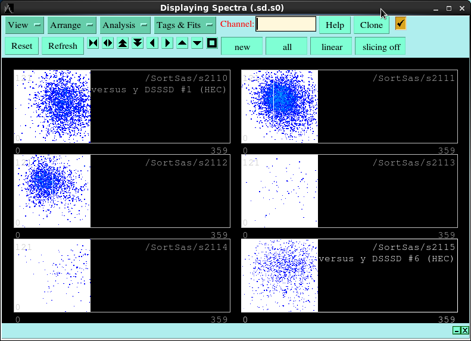Click the hollow square frame icon
The height and width of the screenshot is (341, 471).
(x=212, y=43)
